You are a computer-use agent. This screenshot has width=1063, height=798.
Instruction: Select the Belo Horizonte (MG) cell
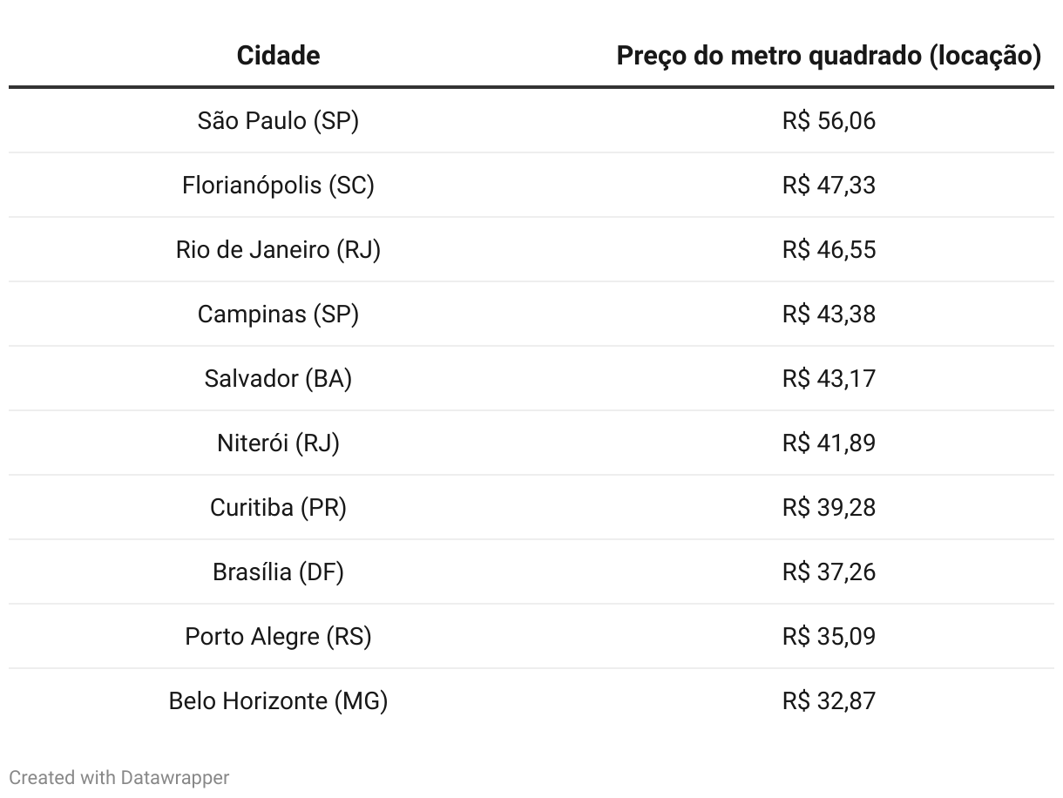point(278,700)
